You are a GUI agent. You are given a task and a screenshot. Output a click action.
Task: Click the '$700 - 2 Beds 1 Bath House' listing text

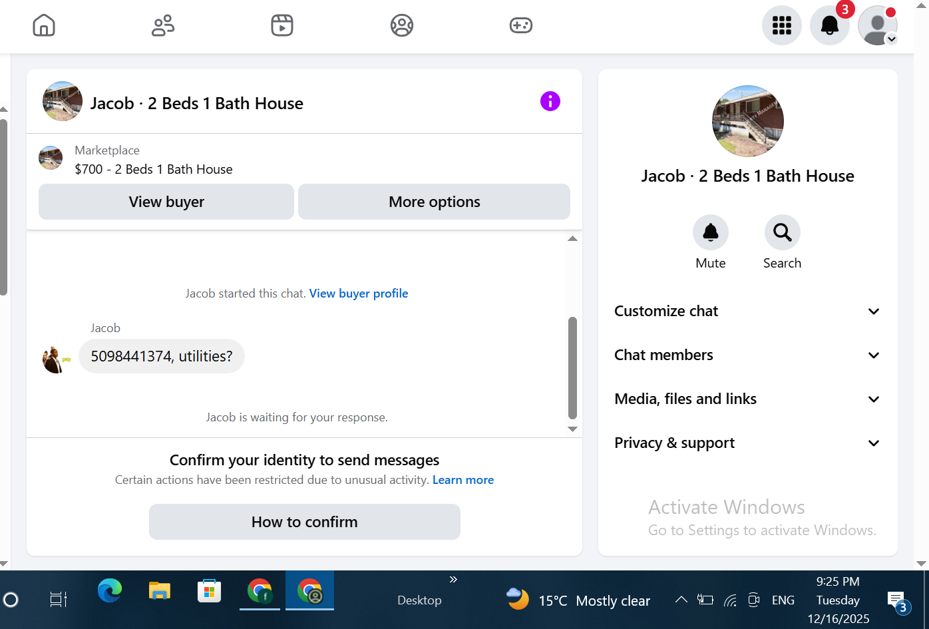[x=154, y=169]
